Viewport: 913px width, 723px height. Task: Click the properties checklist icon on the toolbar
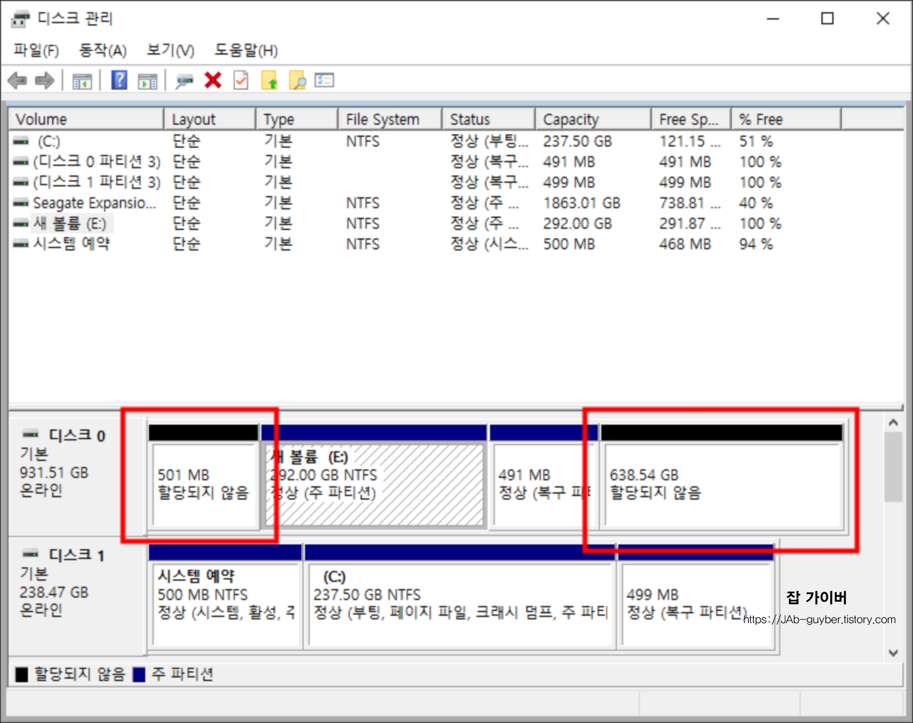240,80
